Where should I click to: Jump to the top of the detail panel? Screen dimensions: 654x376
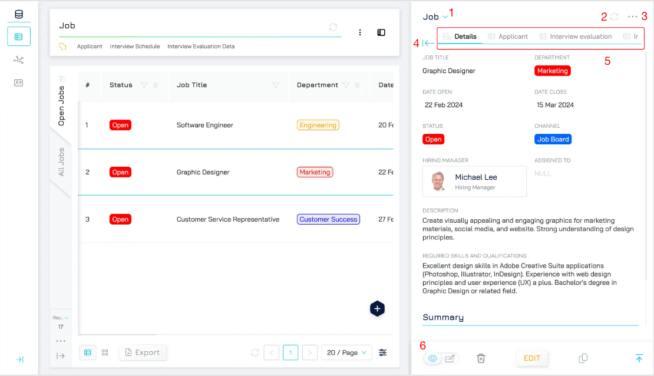click(639, 358)
